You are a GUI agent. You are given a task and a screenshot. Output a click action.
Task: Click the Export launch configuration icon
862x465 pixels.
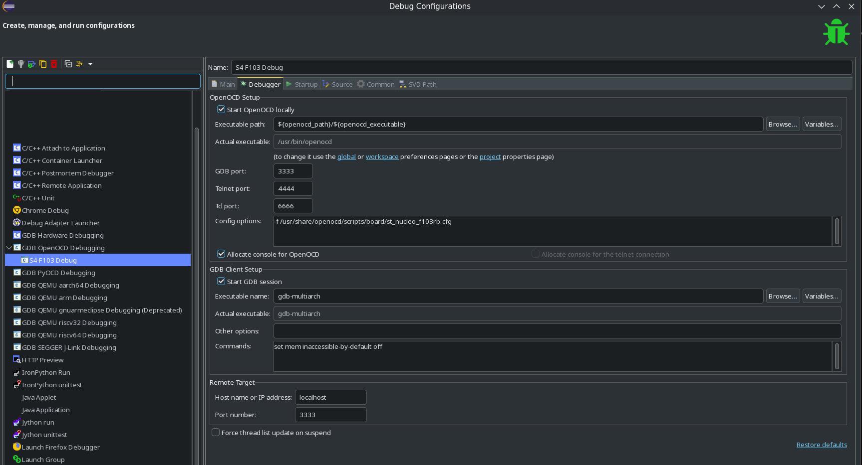click(x=32, y=64)
